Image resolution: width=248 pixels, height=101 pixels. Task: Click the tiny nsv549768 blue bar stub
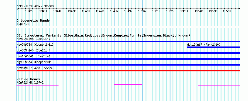point(17,47)
